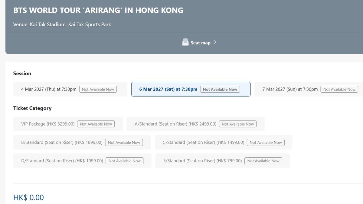Click Not Available Now badge on 7 Mar session
This screenshot has height=204, width=363.
pos(339,89)
